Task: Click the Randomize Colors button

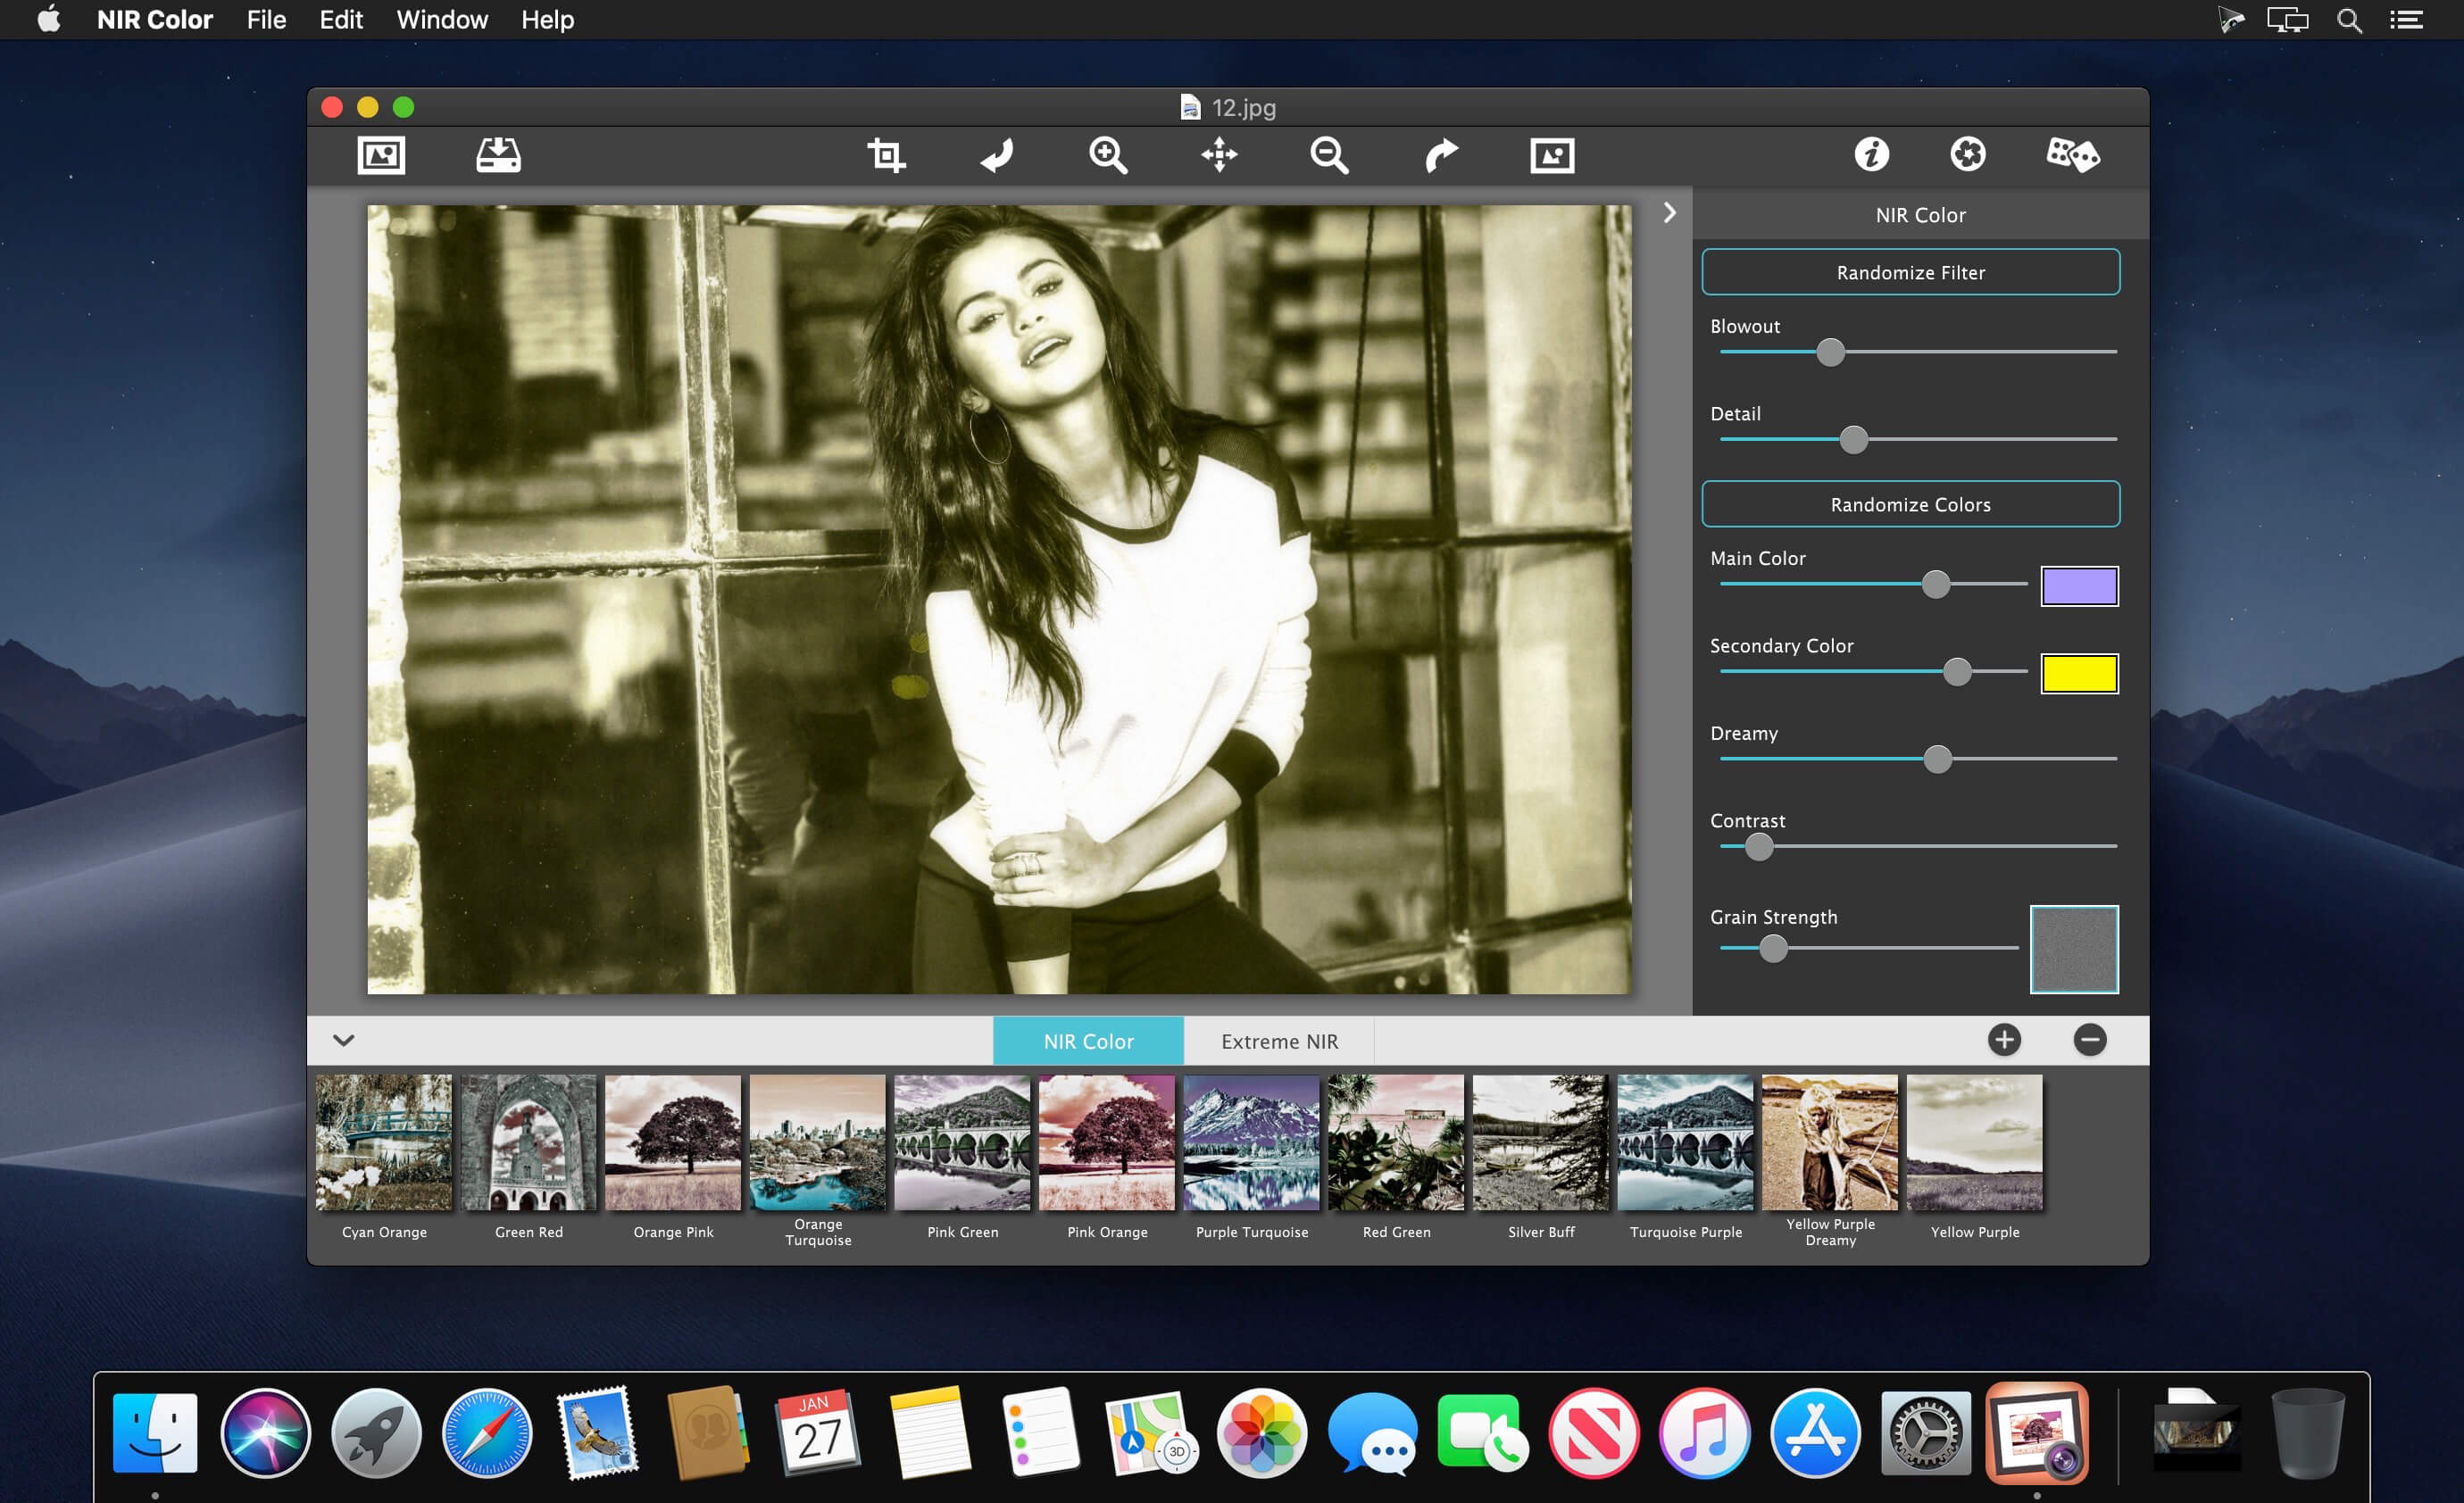Action: [x=1910, y=504]
